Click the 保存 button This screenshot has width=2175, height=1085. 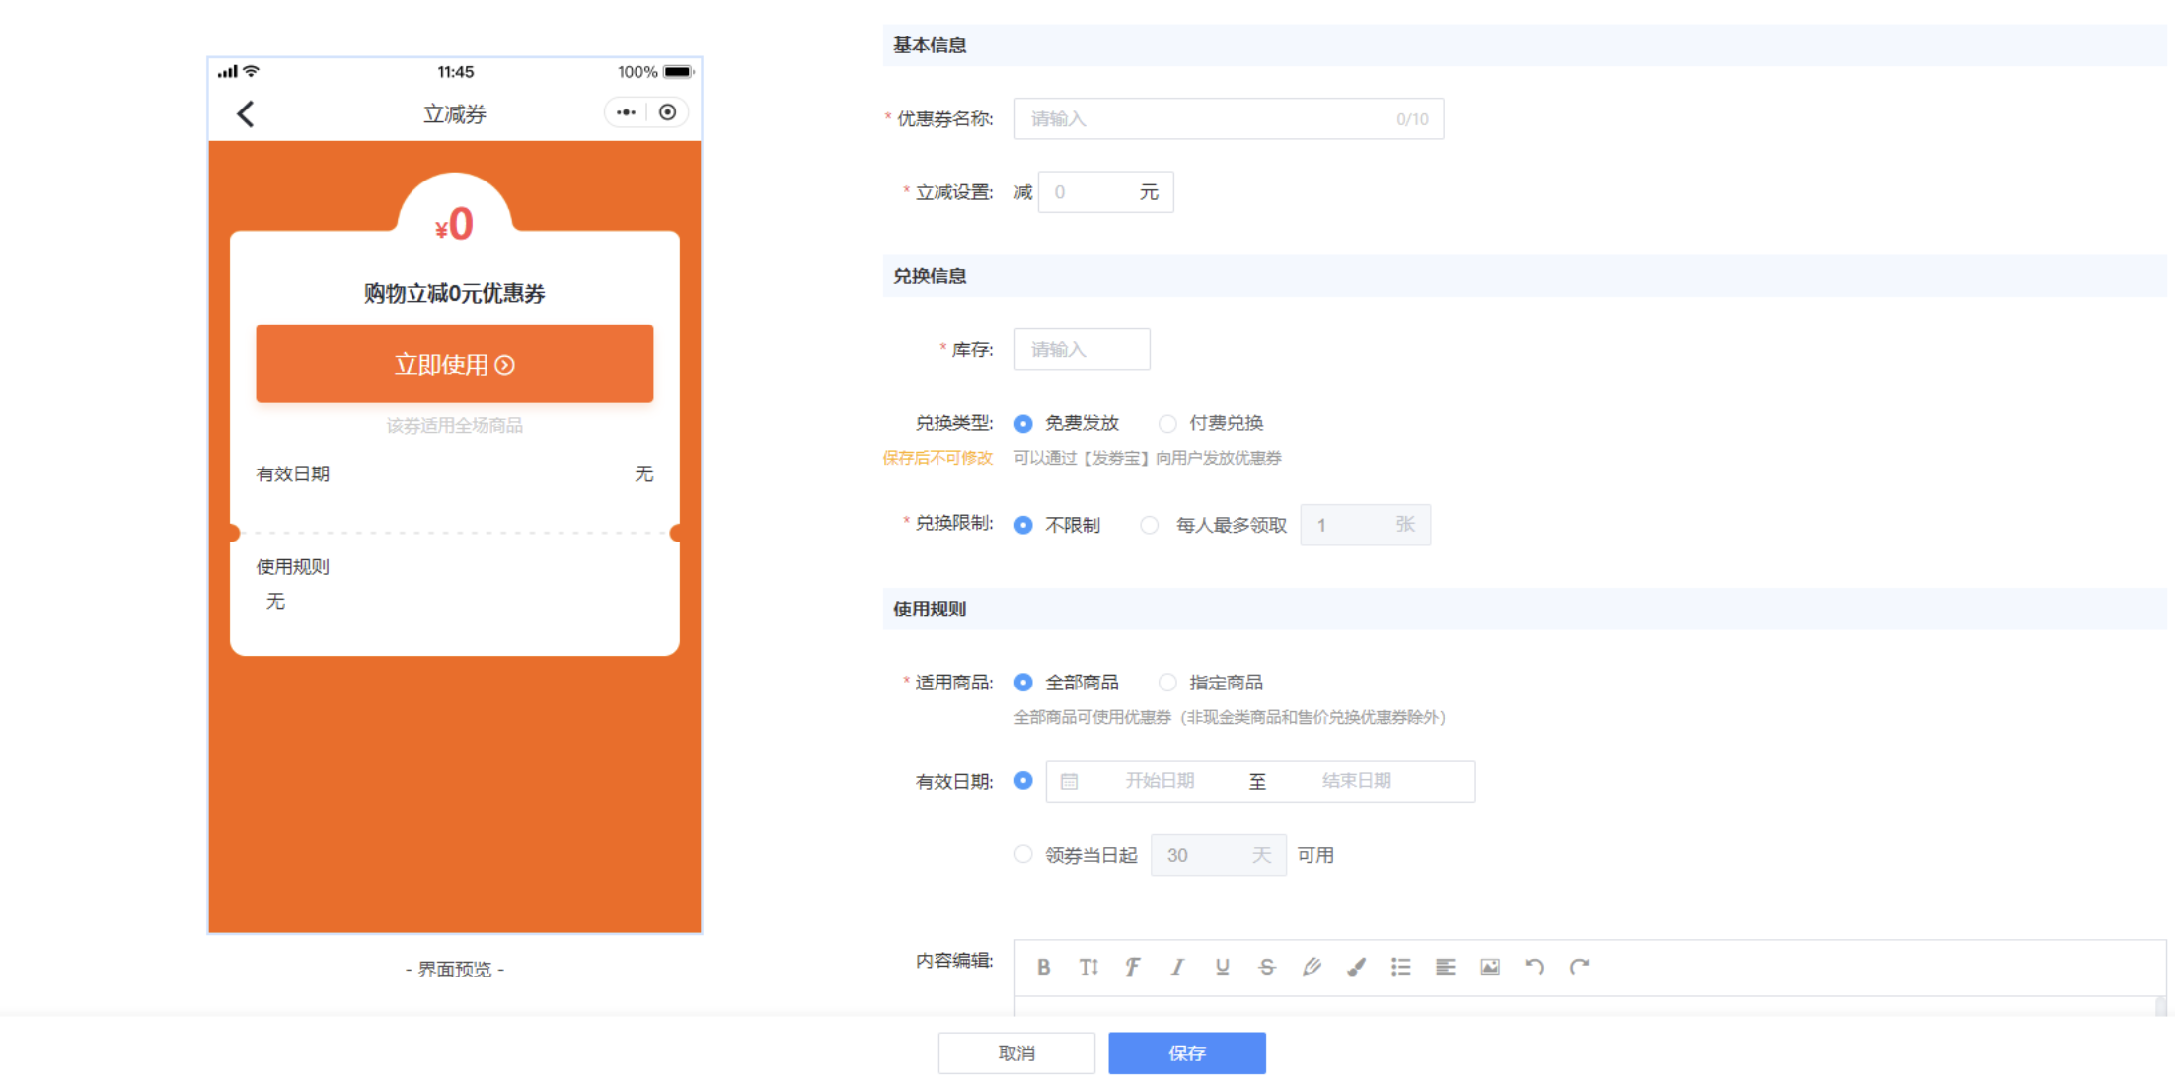coord(1186,1053)
